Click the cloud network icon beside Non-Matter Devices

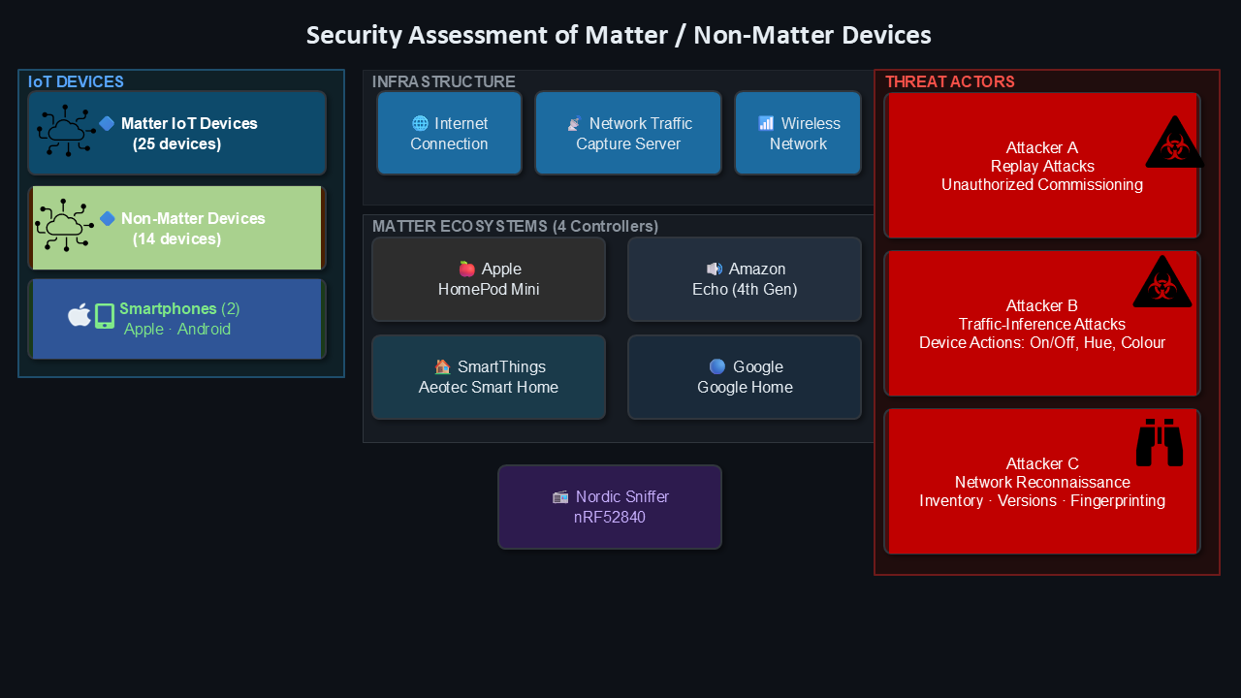(65, 225)
